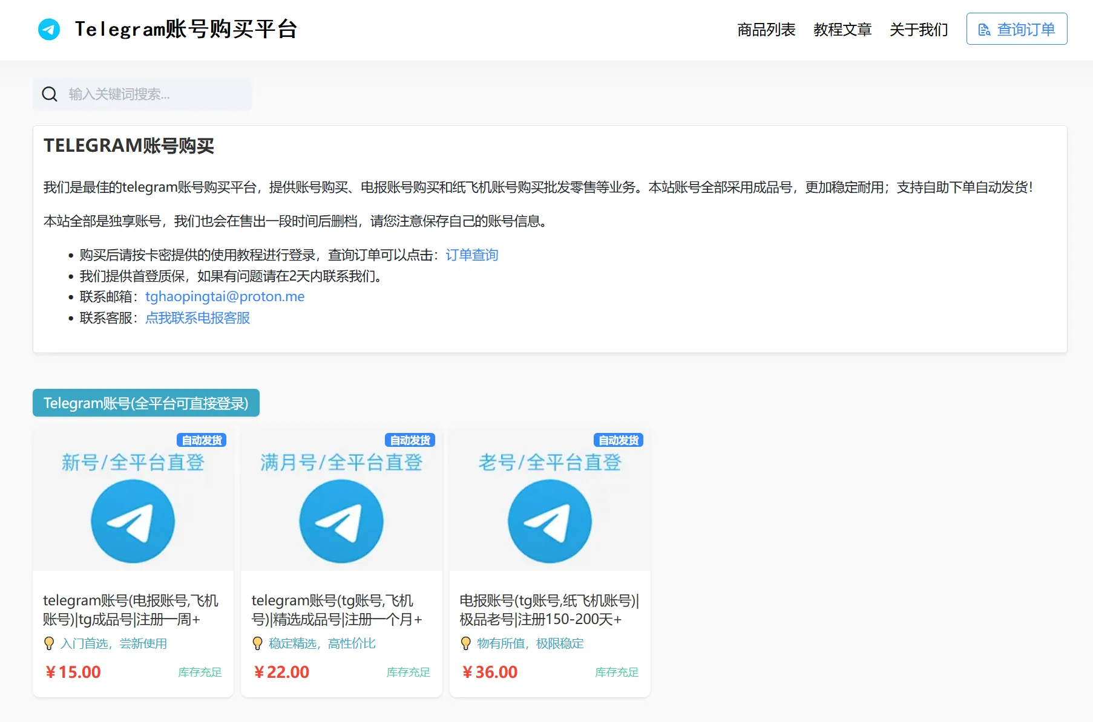Viewport: 1093px width, 722px height.
Task: Open the 点我联系电报客服 link
Action: 197,318
